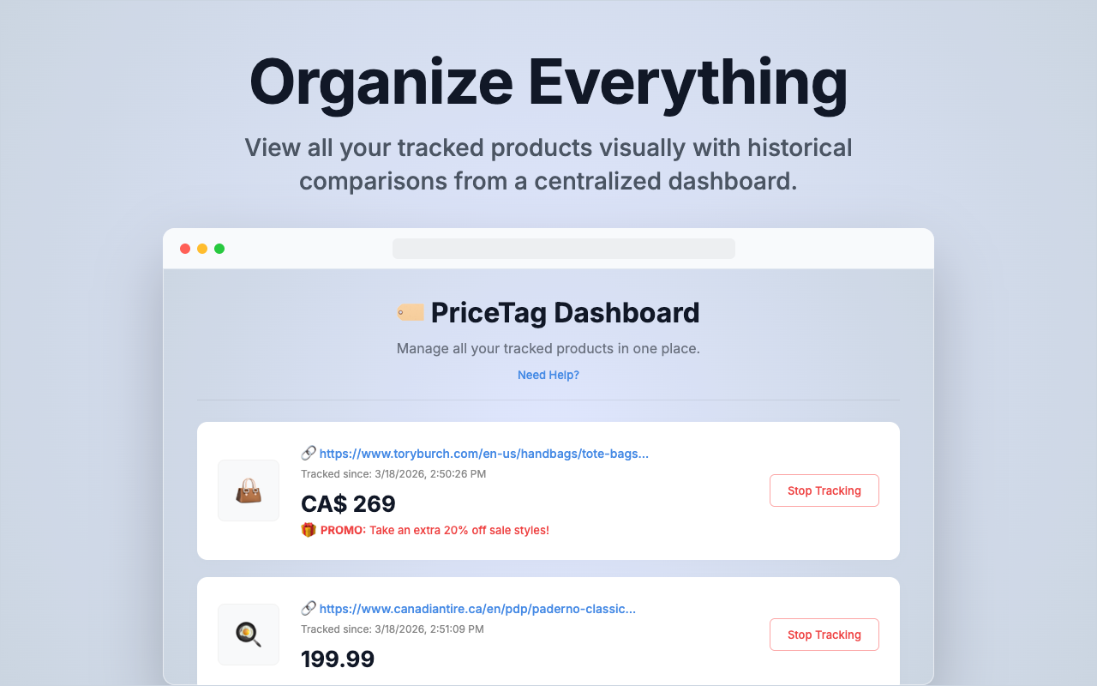Click the handbag icon in the first product card

tap(248, 490)
